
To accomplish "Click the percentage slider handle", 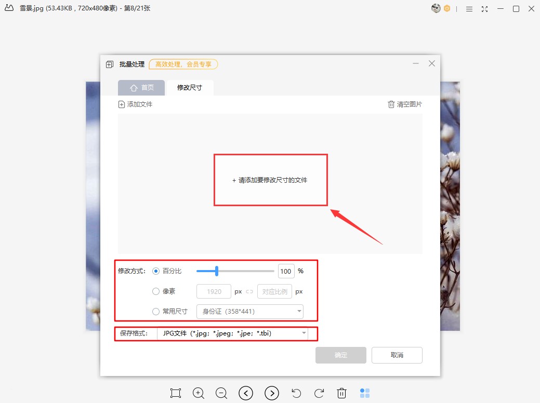I will (217, 271).
